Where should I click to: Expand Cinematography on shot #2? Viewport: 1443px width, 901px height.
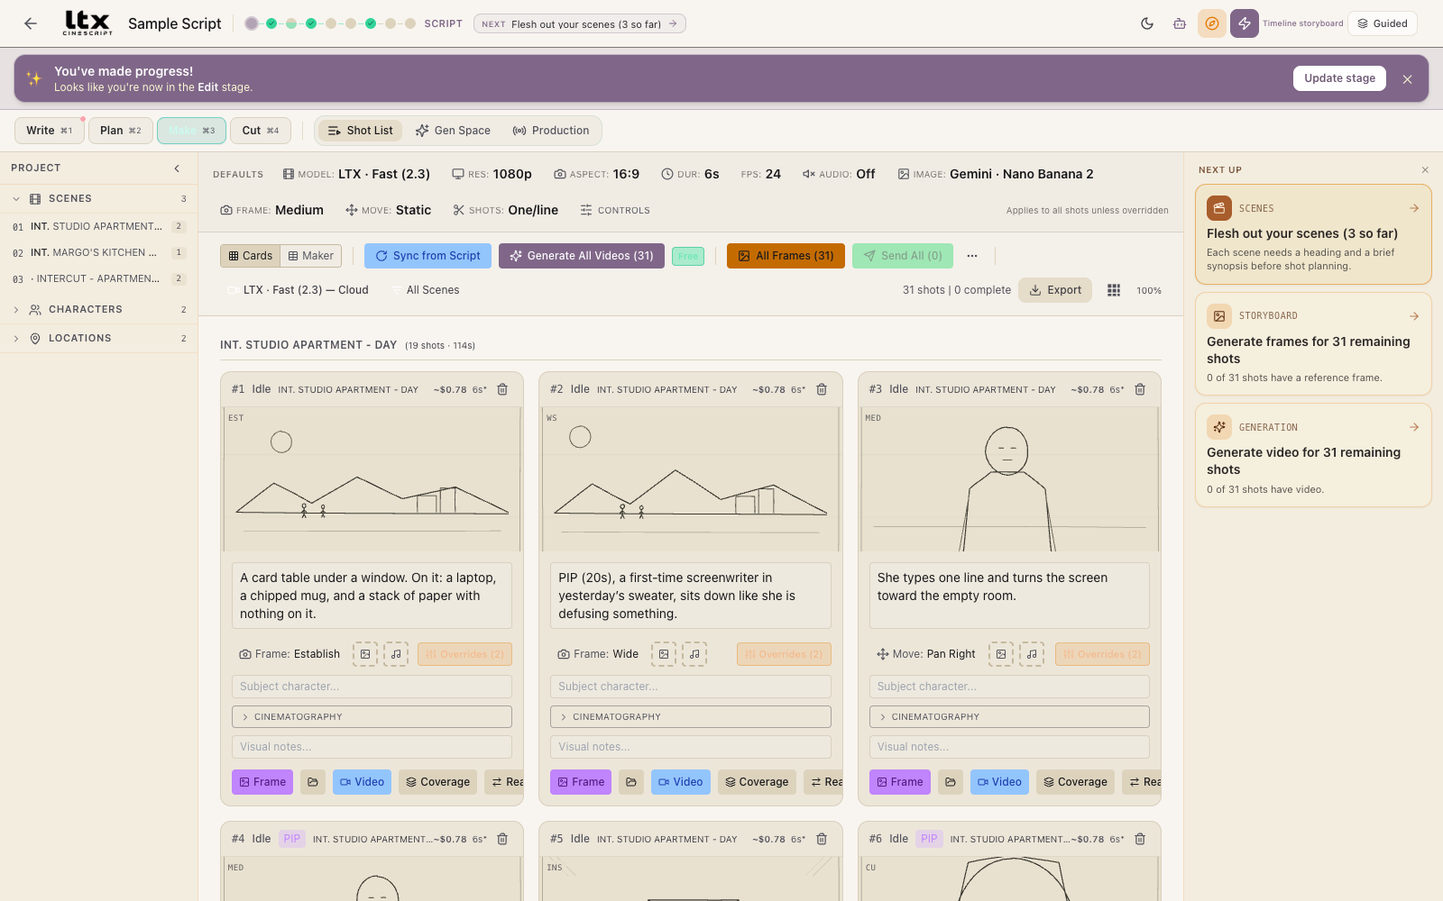[691, 716]
